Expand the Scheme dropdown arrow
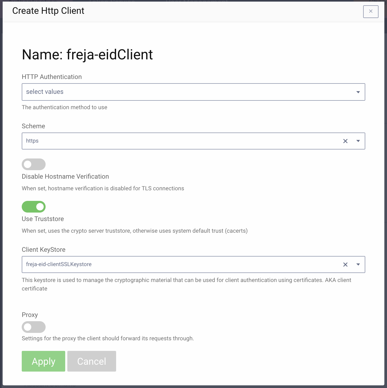The image size is (387, 388). point(358,141)
